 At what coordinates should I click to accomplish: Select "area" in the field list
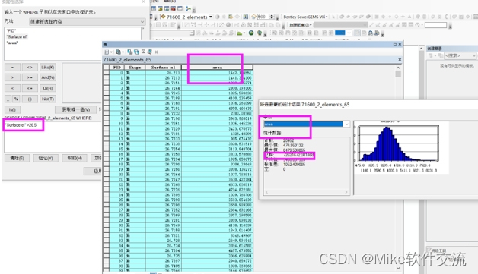click(x=12, y=43)
